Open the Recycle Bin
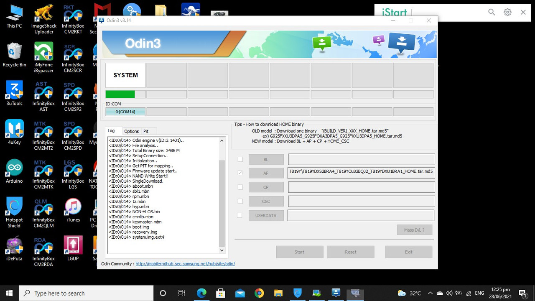The height and width of the screenshot is (301, 535). point(14,55)
